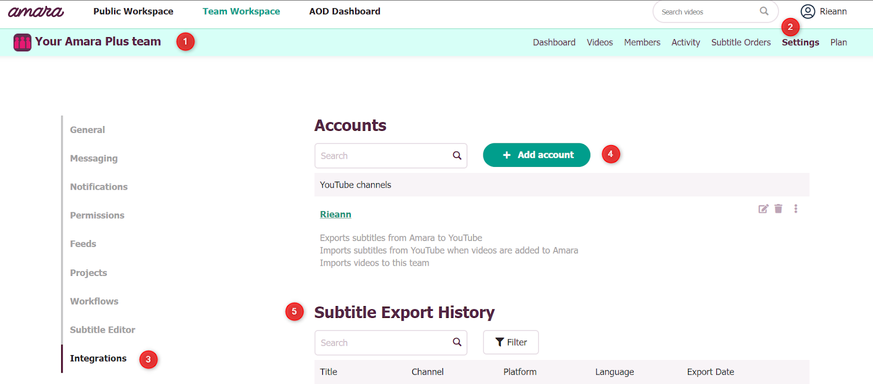The image size is (873, 384).
Task: Go to the Videos tab
Action: (600, 43)
